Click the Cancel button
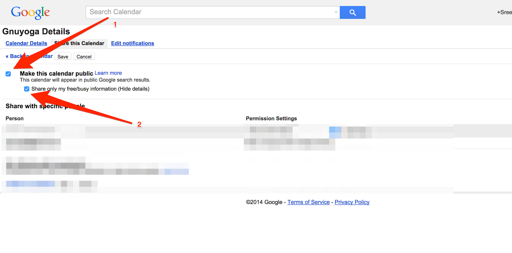 pyautogui.click(x=84, y=56)
